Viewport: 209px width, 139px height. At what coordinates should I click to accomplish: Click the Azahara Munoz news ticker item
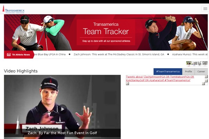(x=190, y=55)
